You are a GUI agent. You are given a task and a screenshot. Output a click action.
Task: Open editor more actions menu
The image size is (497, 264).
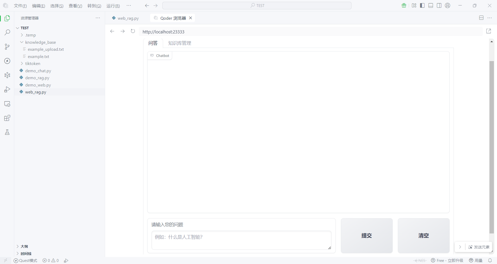pyautogui.click(x=490, y=18)
